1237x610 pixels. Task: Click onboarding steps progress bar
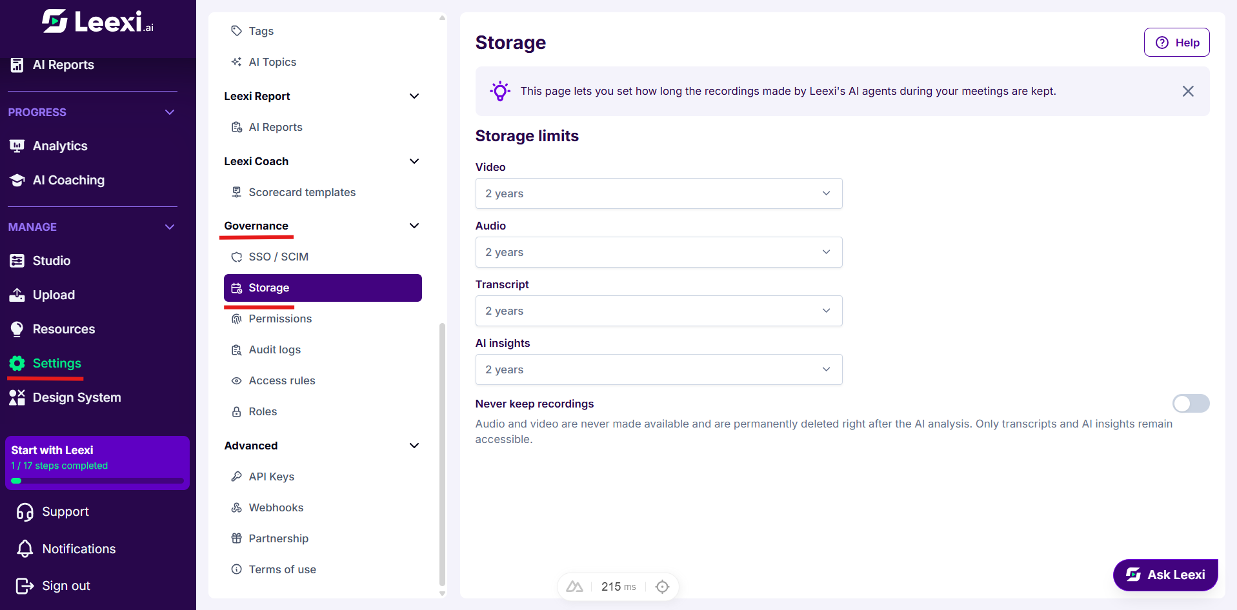97,480
